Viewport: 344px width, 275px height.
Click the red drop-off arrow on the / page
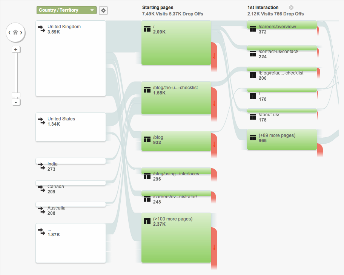[x=214, y=56]
